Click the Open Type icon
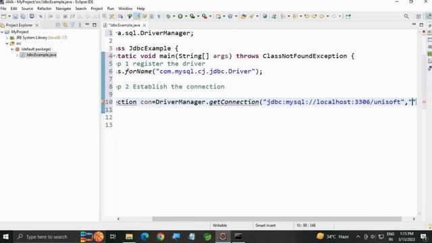This screenshot has height=243, width=432. pyautogui.click(x=243, y=16)
